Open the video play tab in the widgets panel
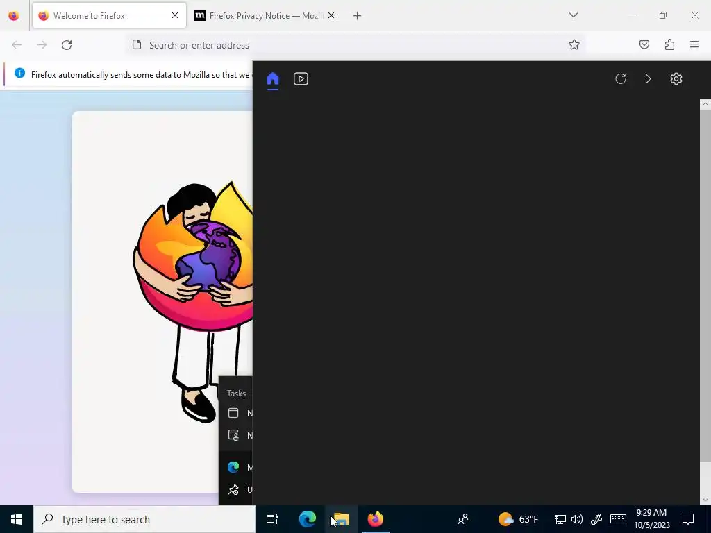The height and width of the screenshot is (533, 711). [x=301, y=79]
